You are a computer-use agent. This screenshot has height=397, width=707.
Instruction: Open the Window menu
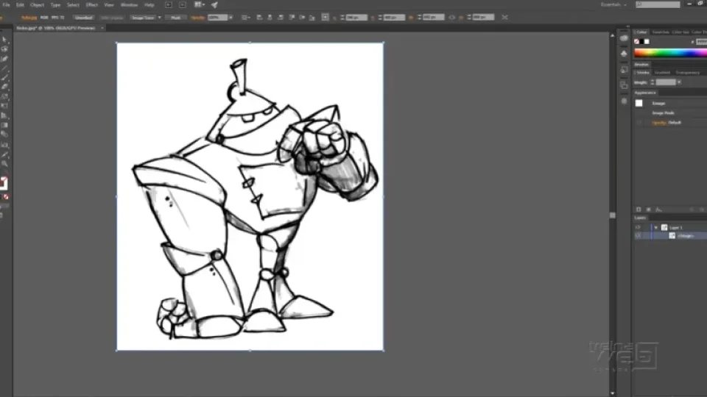[x=129, y=5]
